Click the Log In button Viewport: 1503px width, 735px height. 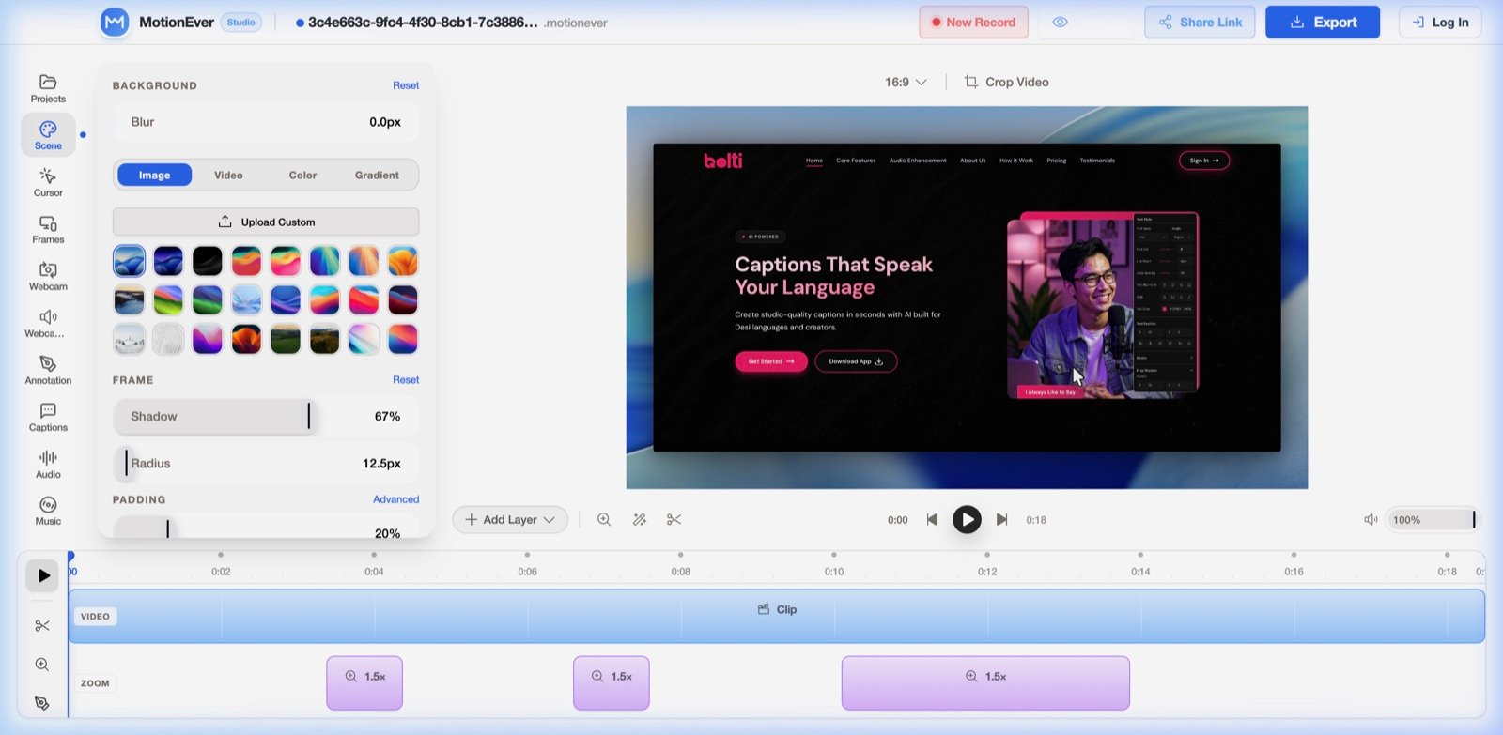point(1440,22)
